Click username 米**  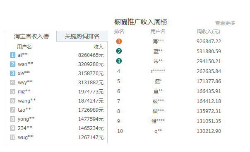click(x=158, y=61)
